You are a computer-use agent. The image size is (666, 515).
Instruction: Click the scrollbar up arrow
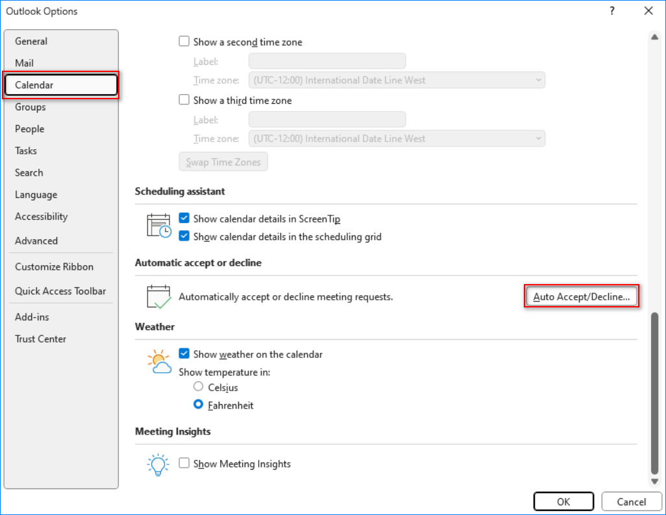[654, 38]
